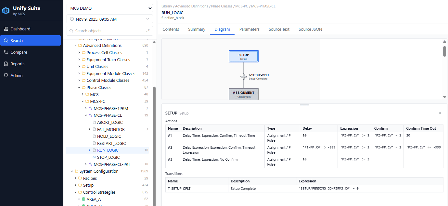Expand the Equipment Train Classes folder
Screen dimensions: 448x206
[x=79, y=60]
